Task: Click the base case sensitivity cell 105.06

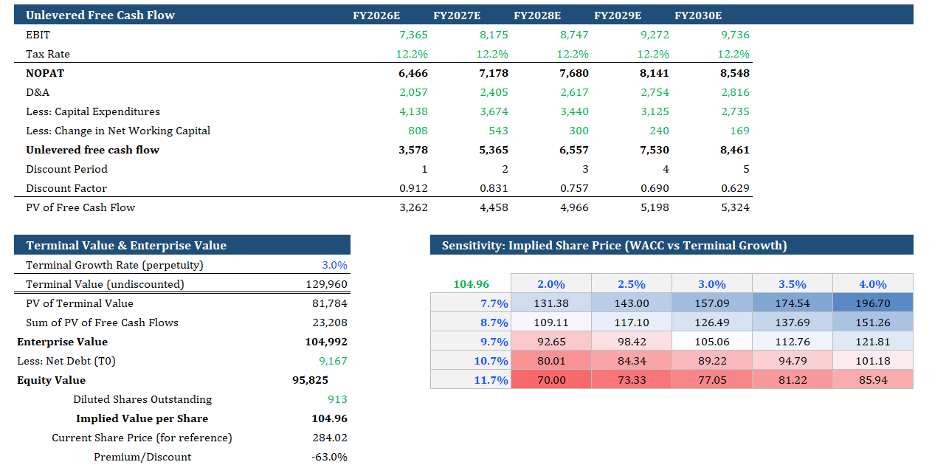Action: click(x=712, y=342)
